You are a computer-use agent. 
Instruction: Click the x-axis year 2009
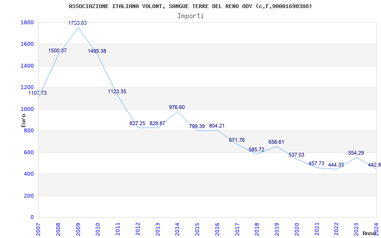pyautogui.click(x=78, y=229)
